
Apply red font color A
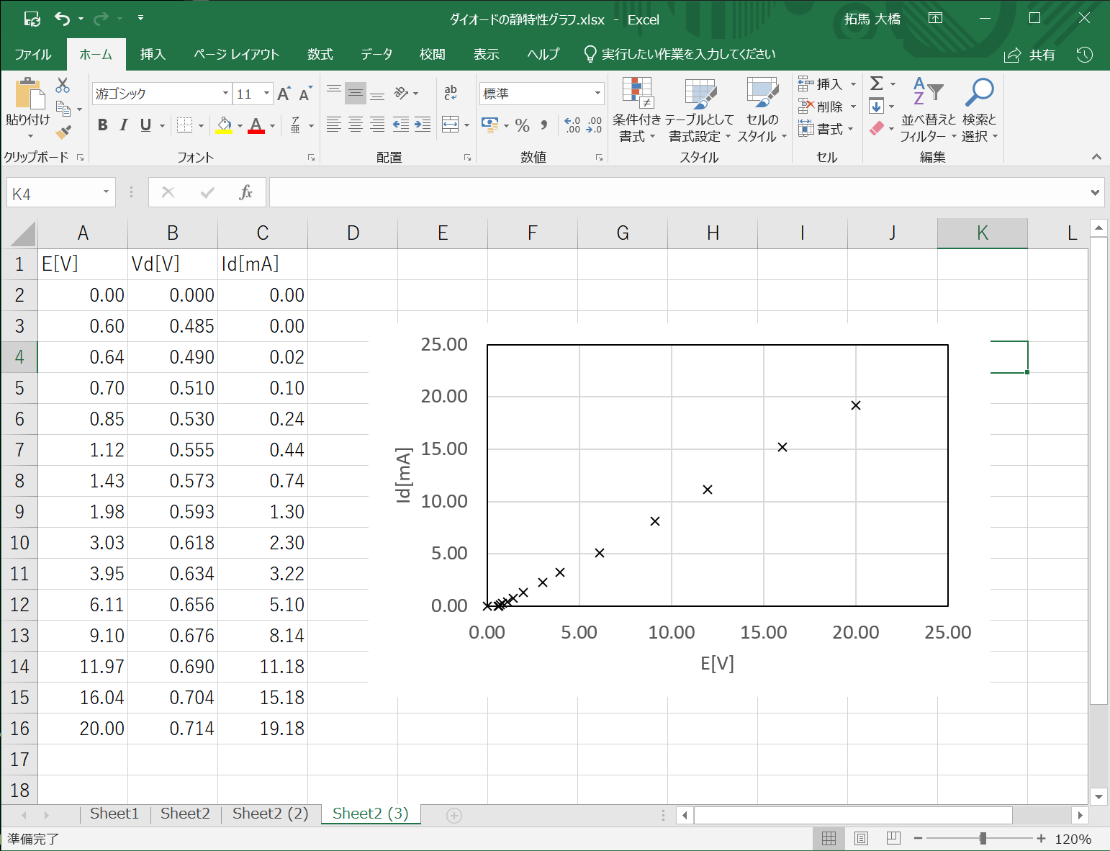pos(256,125)
